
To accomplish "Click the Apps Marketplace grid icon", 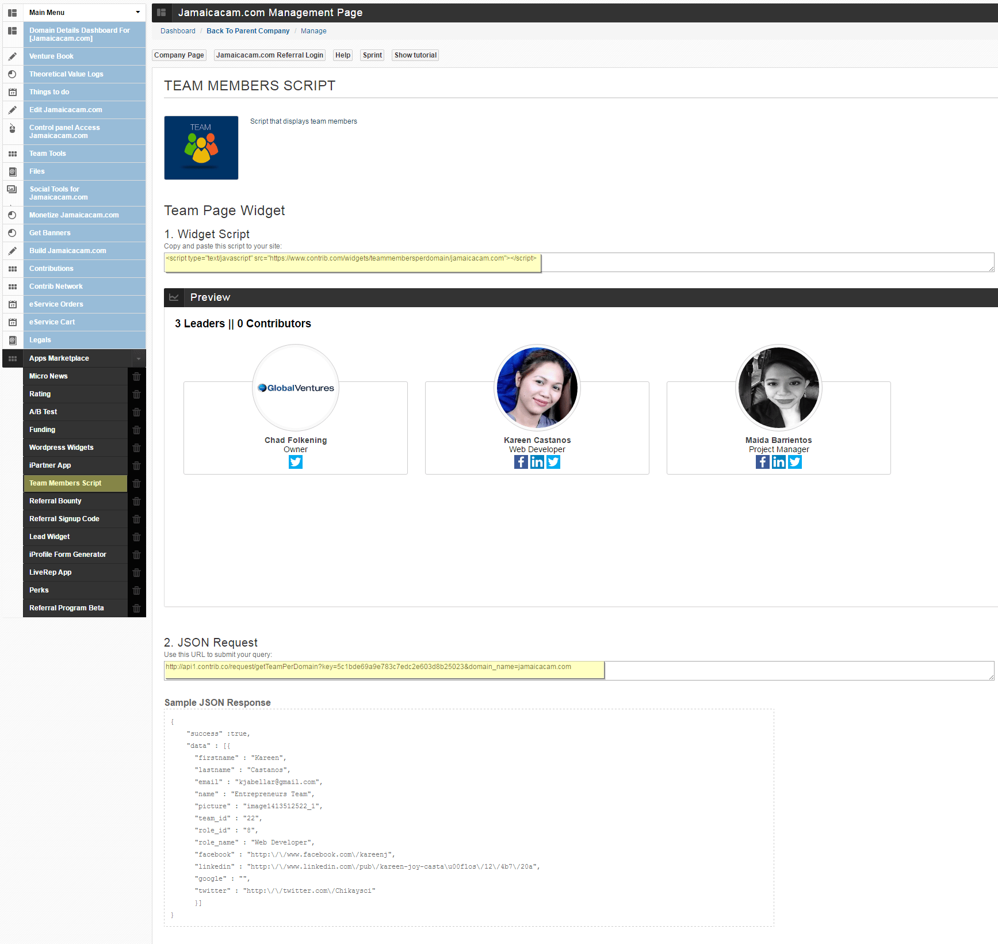I will pos(13,358).
